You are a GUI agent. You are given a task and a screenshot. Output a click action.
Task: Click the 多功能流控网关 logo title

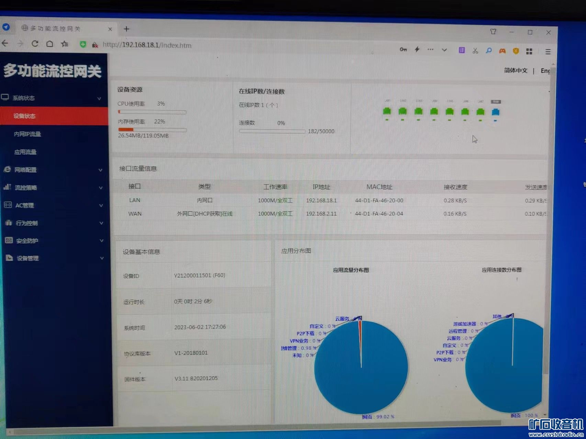point(53,71)
